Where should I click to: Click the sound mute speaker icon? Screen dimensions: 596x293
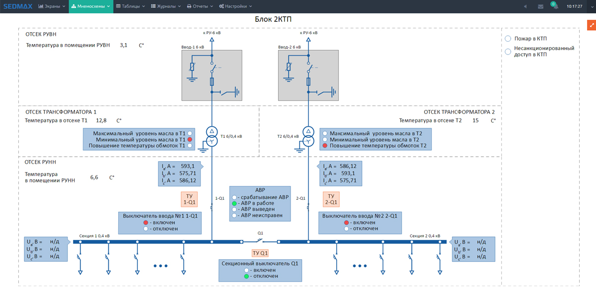525,6
